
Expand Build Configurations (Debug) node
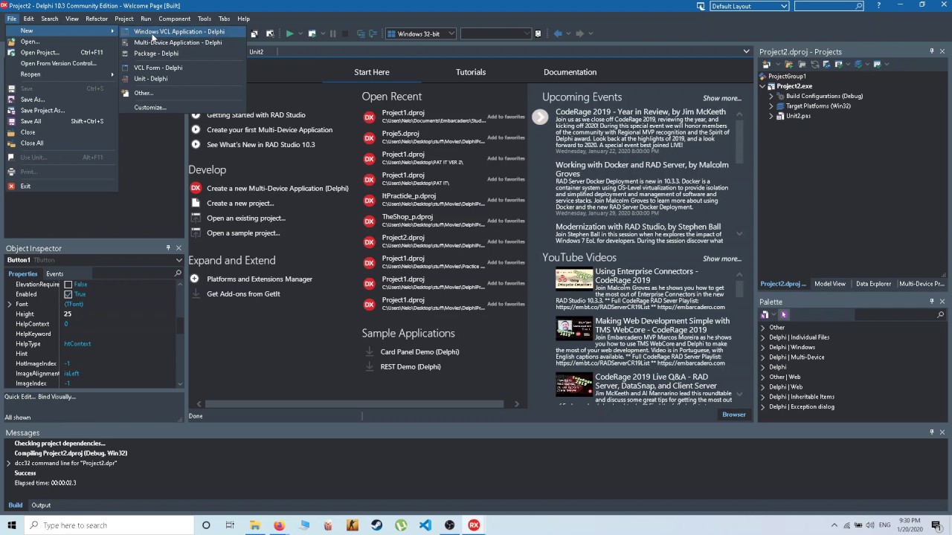tap(771, 96)
